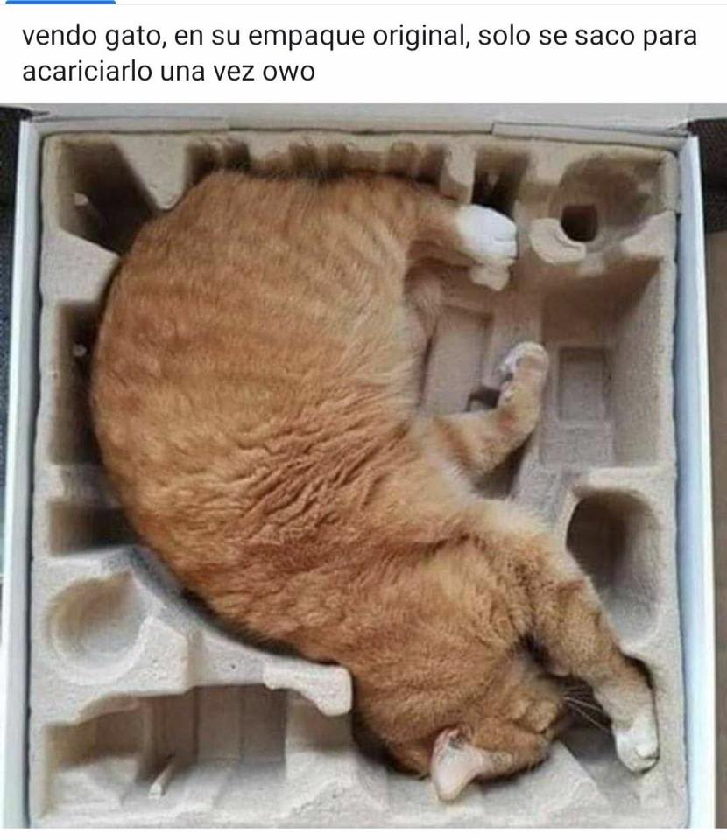Click the blue loading progress bar
The height and width of the screenshot is (840, 727).
point(57,2)
